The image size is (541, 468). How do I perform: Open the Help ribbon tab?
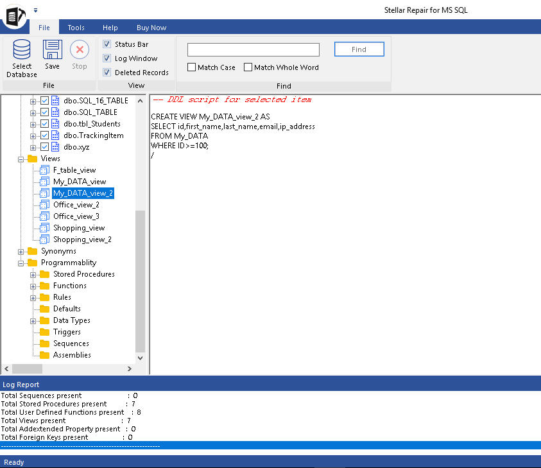click(x=110, y=28)
